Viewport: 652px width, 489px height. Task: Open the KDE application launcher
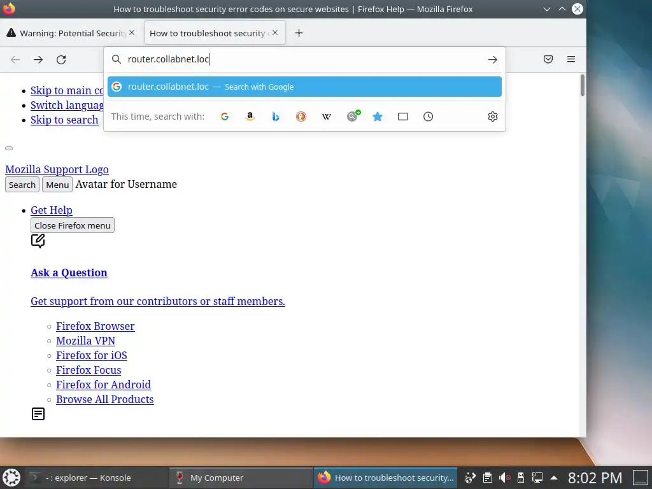(x=11, y=478)
